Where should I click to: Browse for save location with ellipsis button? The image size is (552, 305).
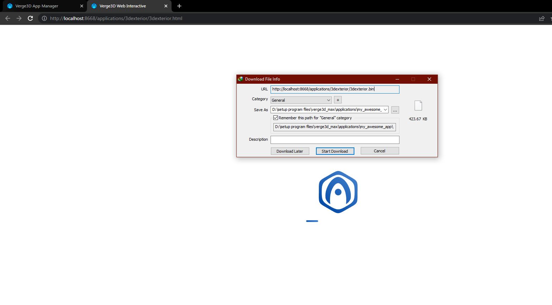(x=395, y=110)
